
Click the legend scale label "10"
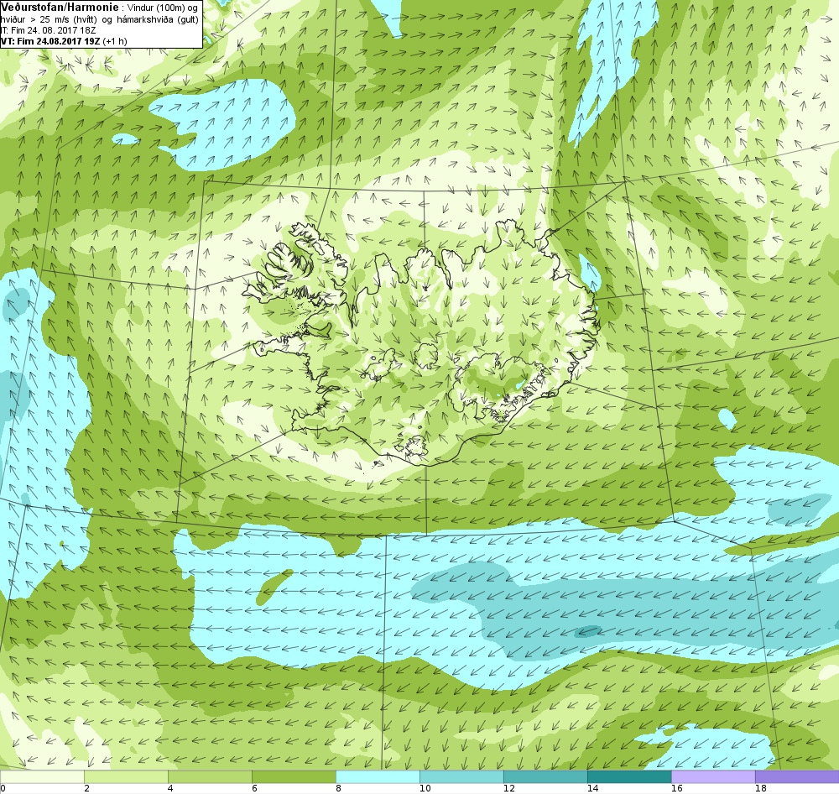tap(425, 788)
